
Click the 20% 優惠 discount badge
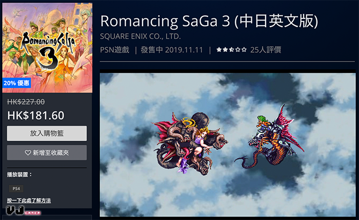pos(16,83)
